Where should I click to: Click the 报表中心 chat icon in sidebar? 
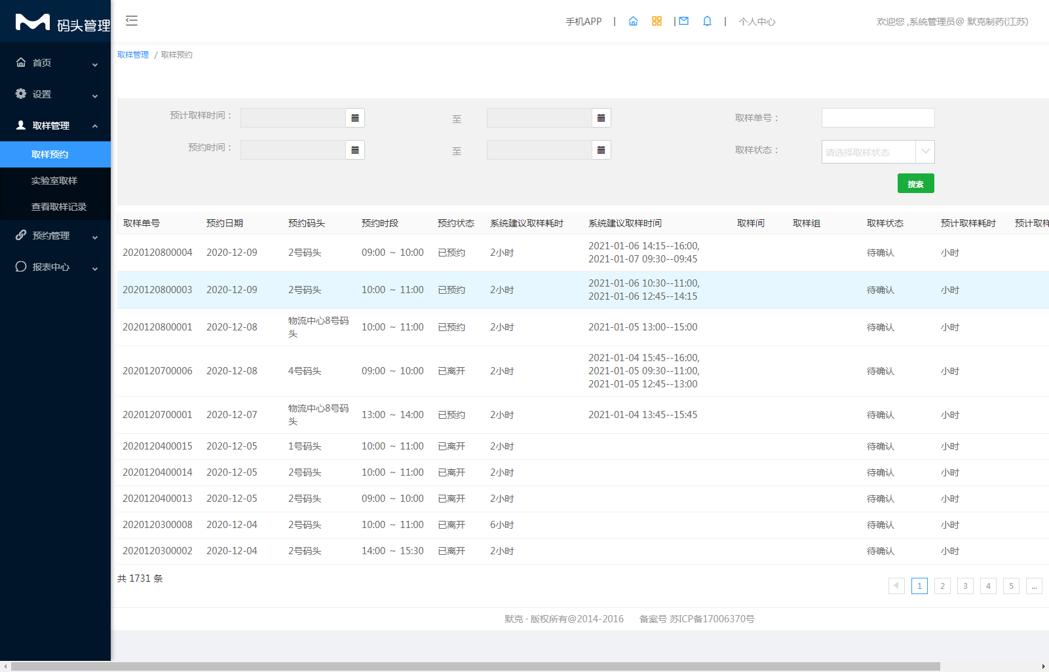pyautogui.click(x=21, y=266)
